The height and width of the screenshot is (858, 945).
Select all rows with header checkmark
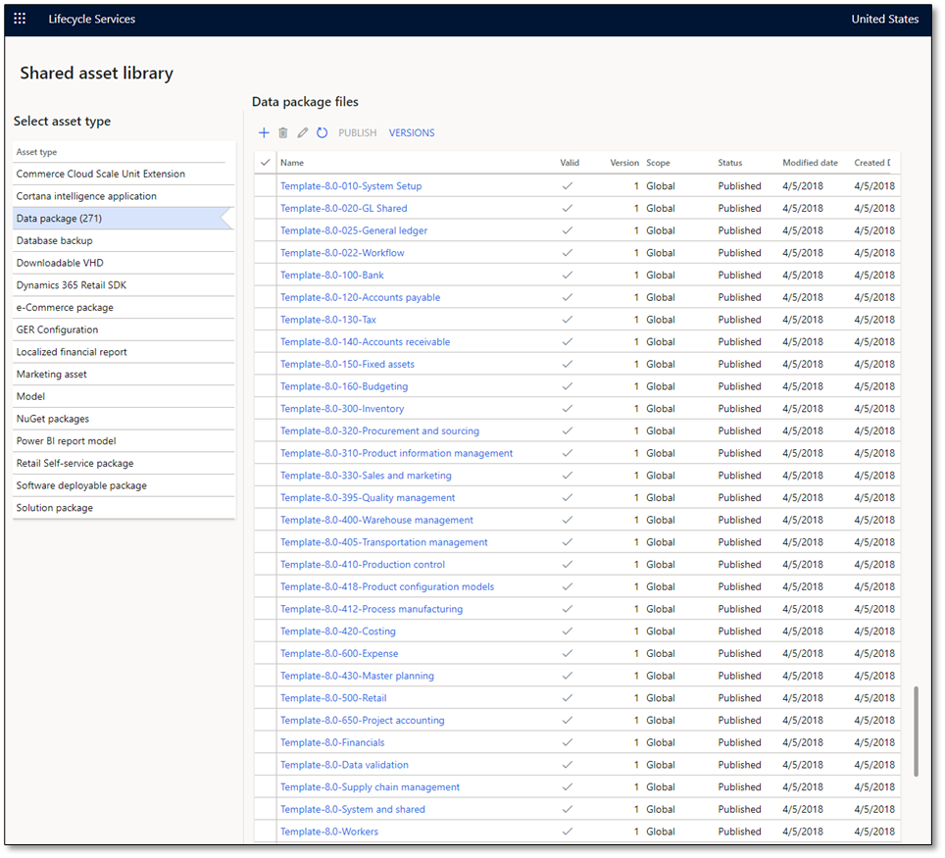(x=264, y=162)
